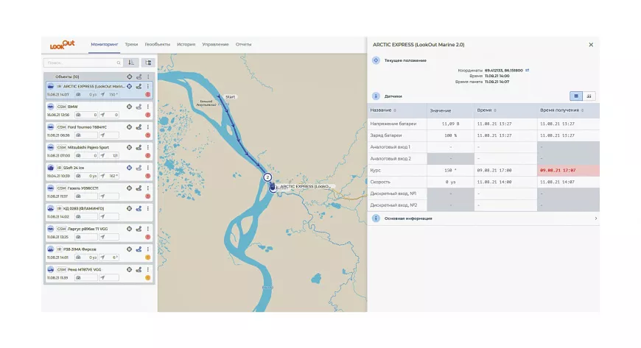Viewport: 641px width, 348px height.
Task: Click the Датчики section sensor icon
Action: coord(376,96)
